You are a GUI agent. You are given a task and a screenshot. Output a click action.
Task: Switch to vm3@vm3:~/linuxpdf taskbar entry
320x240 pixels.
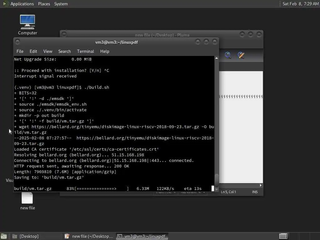[x=142, y=236]
